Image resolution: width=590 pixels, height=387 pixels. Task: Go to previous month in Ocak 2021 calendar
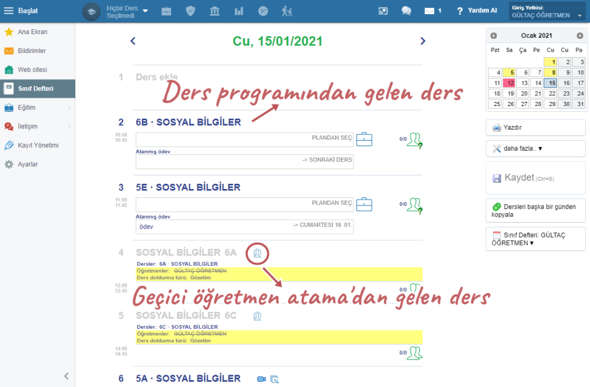point(494,36)
